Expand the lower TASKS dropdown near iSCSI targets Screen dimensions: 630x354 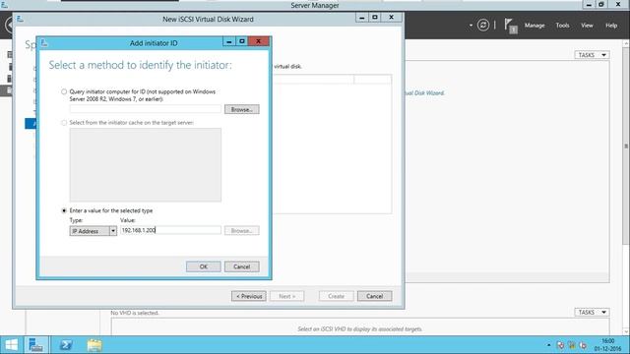pos(592,313)
